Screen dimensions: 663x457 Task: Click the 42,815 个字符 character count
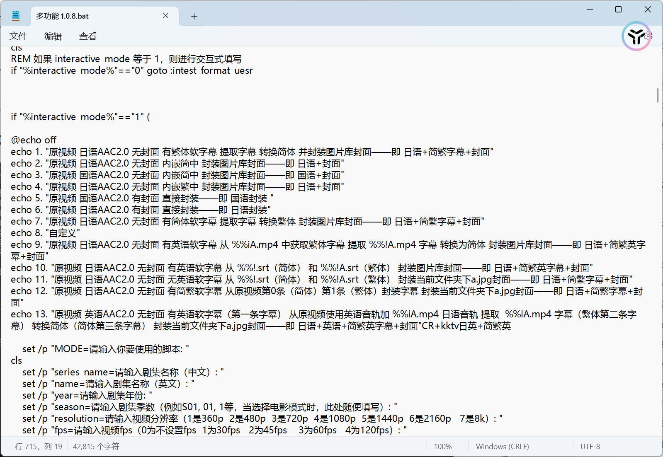pos(96,447)
